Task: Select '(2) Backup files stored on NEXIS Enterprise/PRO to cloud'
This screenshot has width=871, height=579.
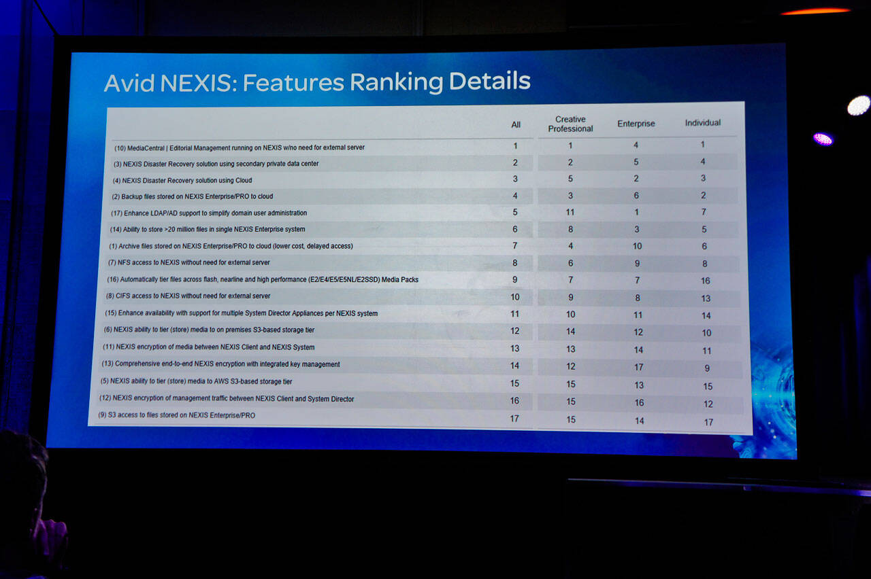Action: (192, 197)
